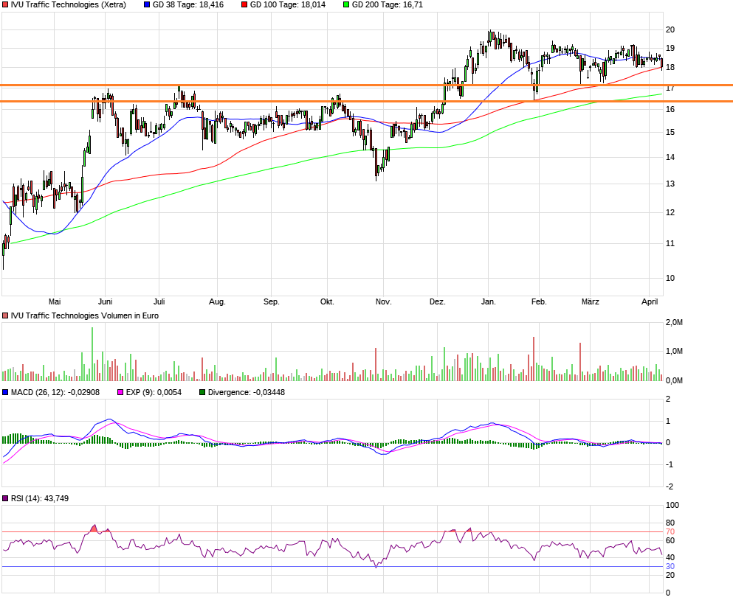
Task: Click the price axis value 14
Action: pyautogui.click(x=670, y=157)
